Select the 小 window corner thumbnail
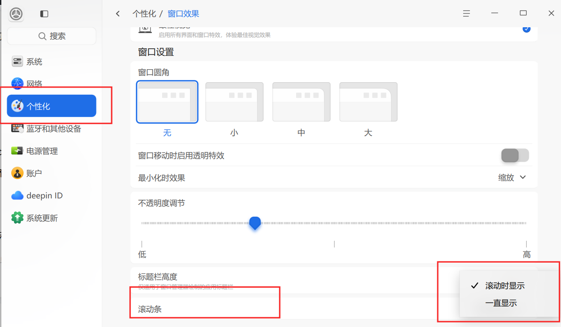Screen dimensions: 561x327 tap(234, 102)
